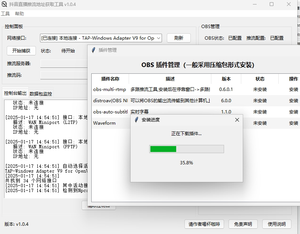Click the 插件名称 column header
Viewport: 300px width, 234px height.
(110, 79)
